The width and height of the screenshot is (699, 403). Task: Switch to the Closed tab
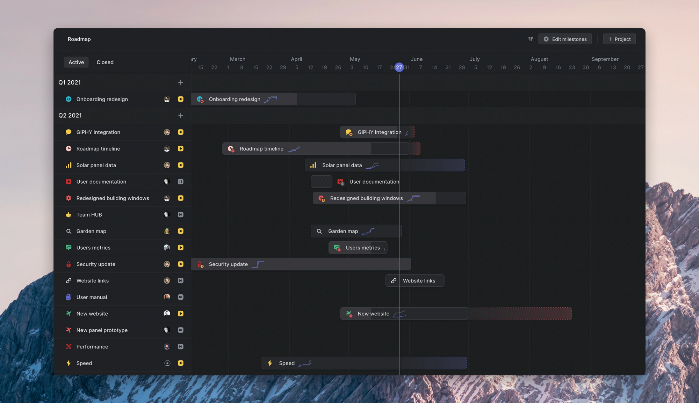[105, 62]
